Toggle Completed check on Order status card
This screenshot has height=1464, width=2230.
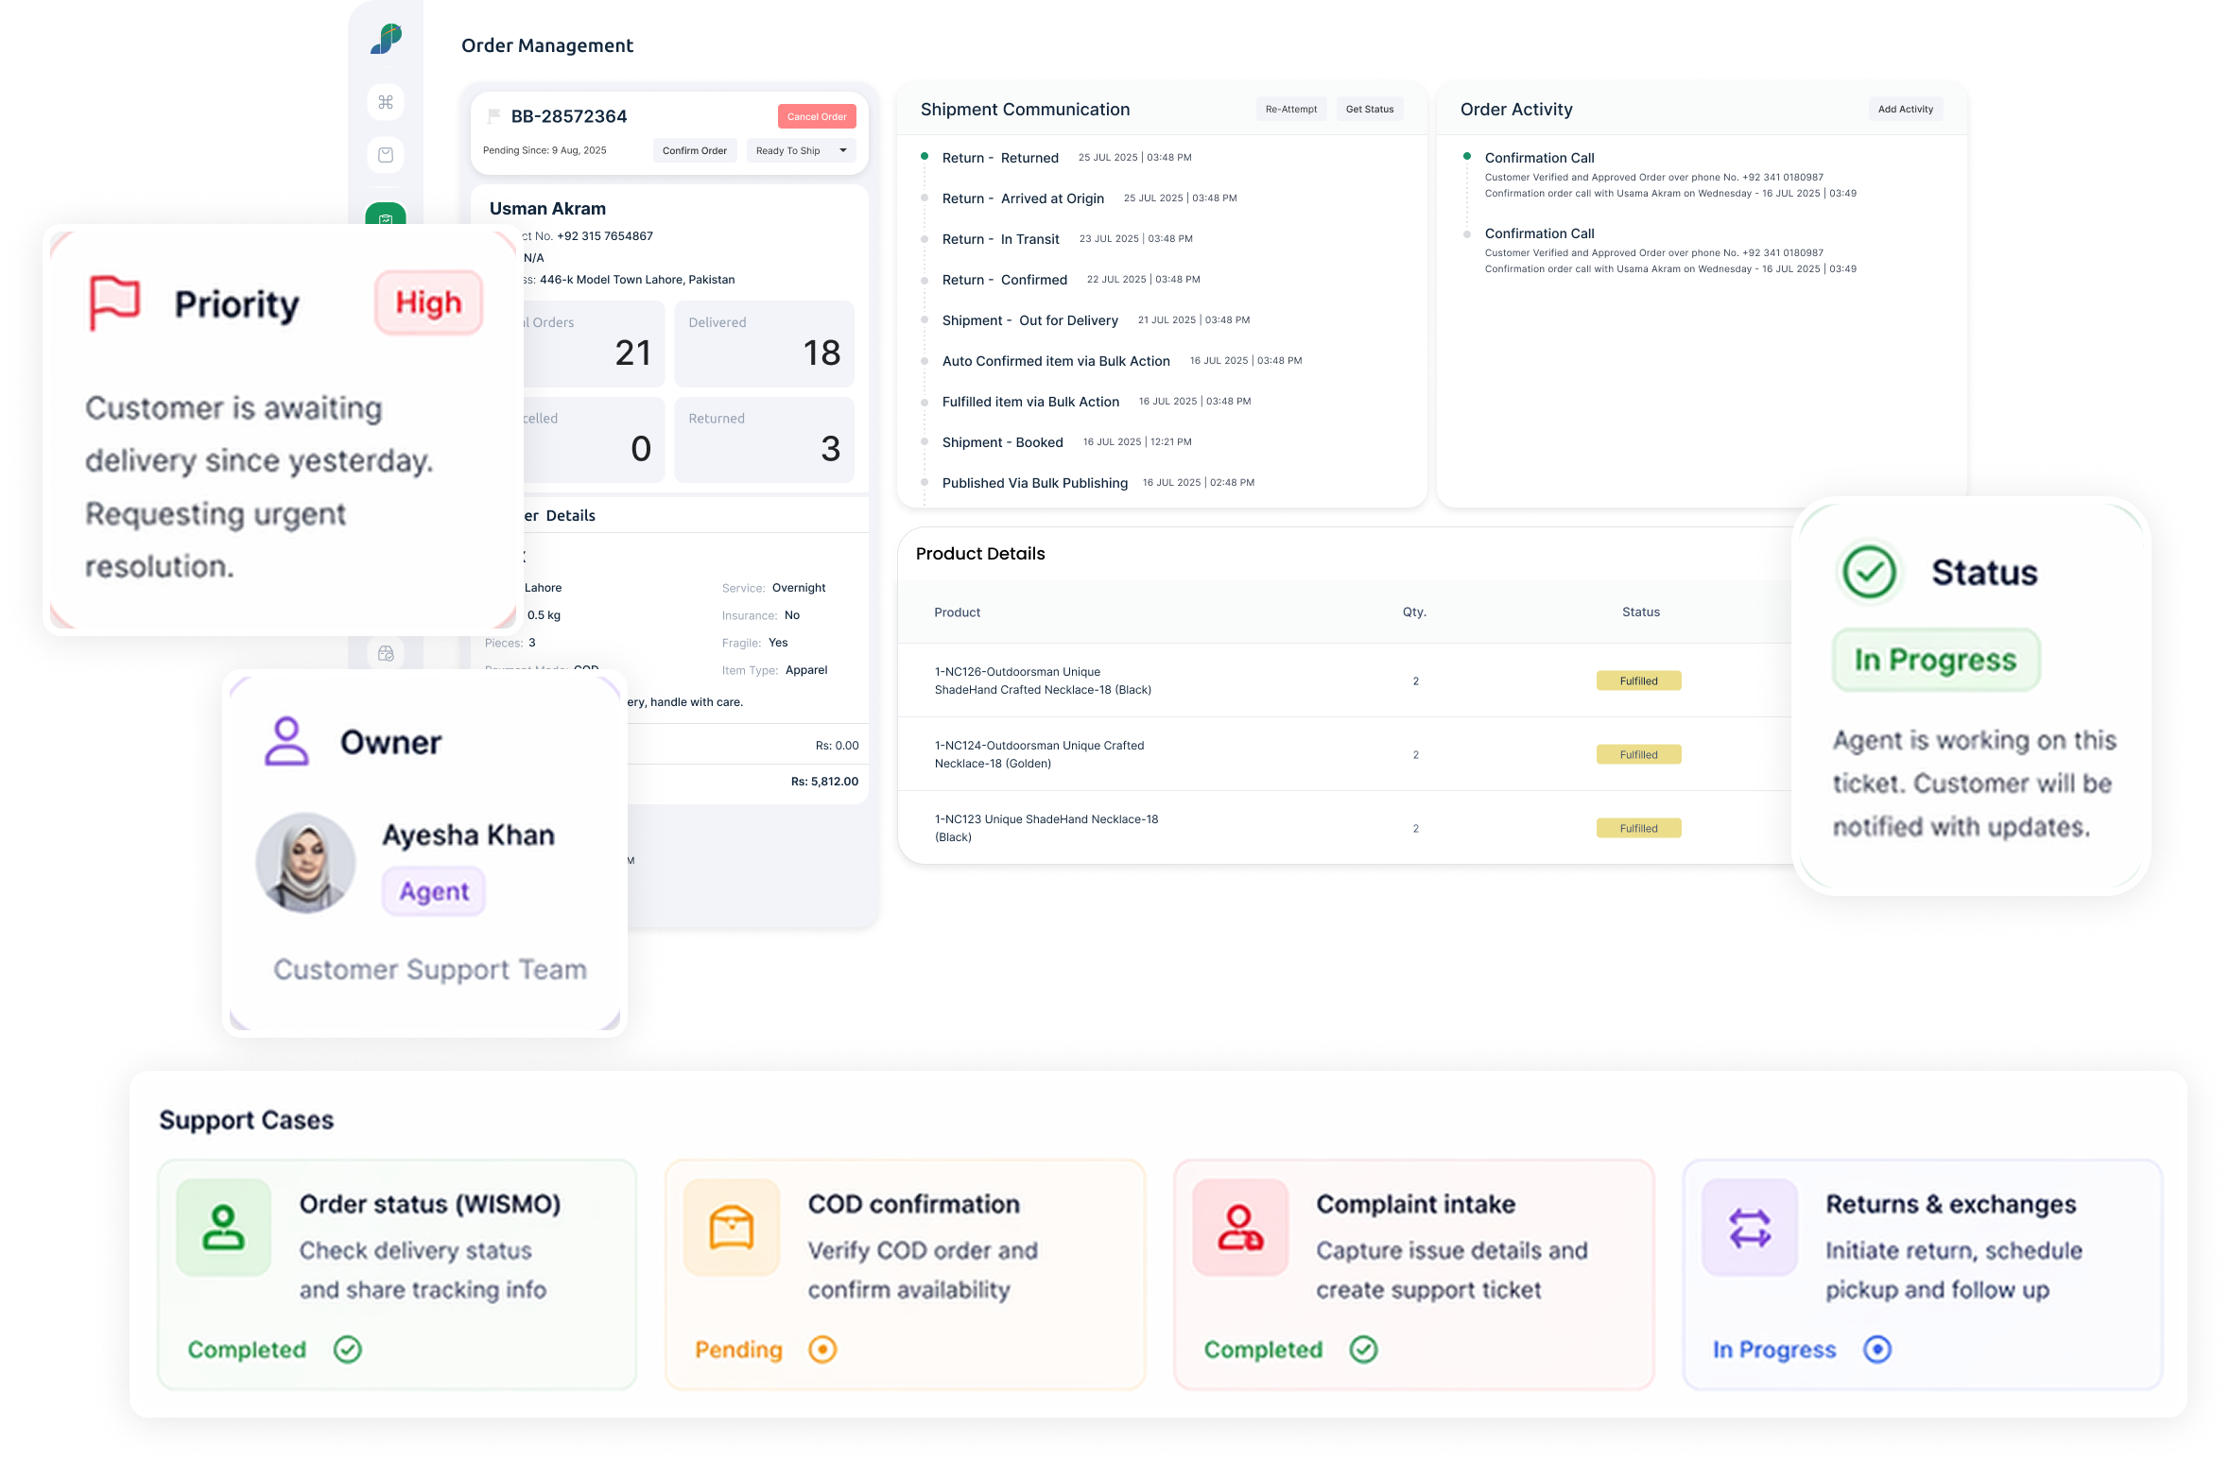tap(348, 1350)
